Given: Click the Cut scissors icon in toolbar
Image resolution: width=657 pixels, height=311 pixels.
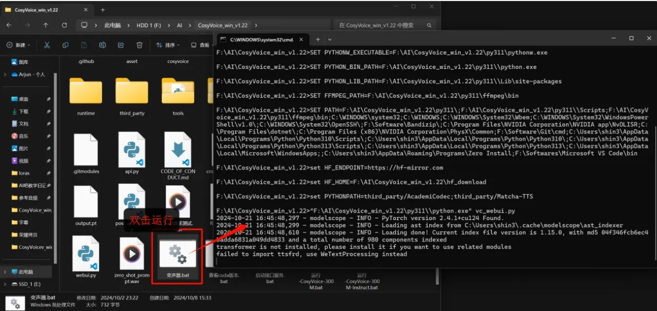Looking at the screenshot, I should pyautogui.click(x=47, y=45).
